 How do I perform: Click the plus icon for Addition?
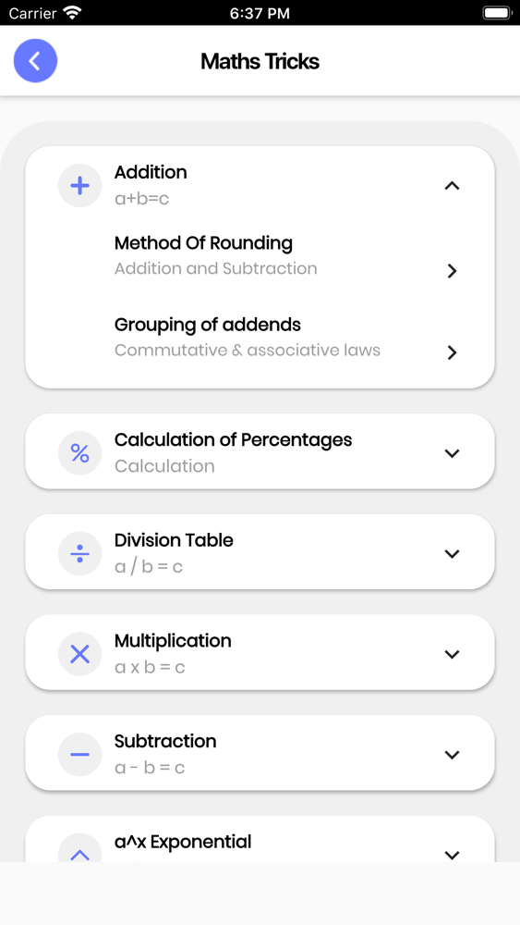coord(79,186)
